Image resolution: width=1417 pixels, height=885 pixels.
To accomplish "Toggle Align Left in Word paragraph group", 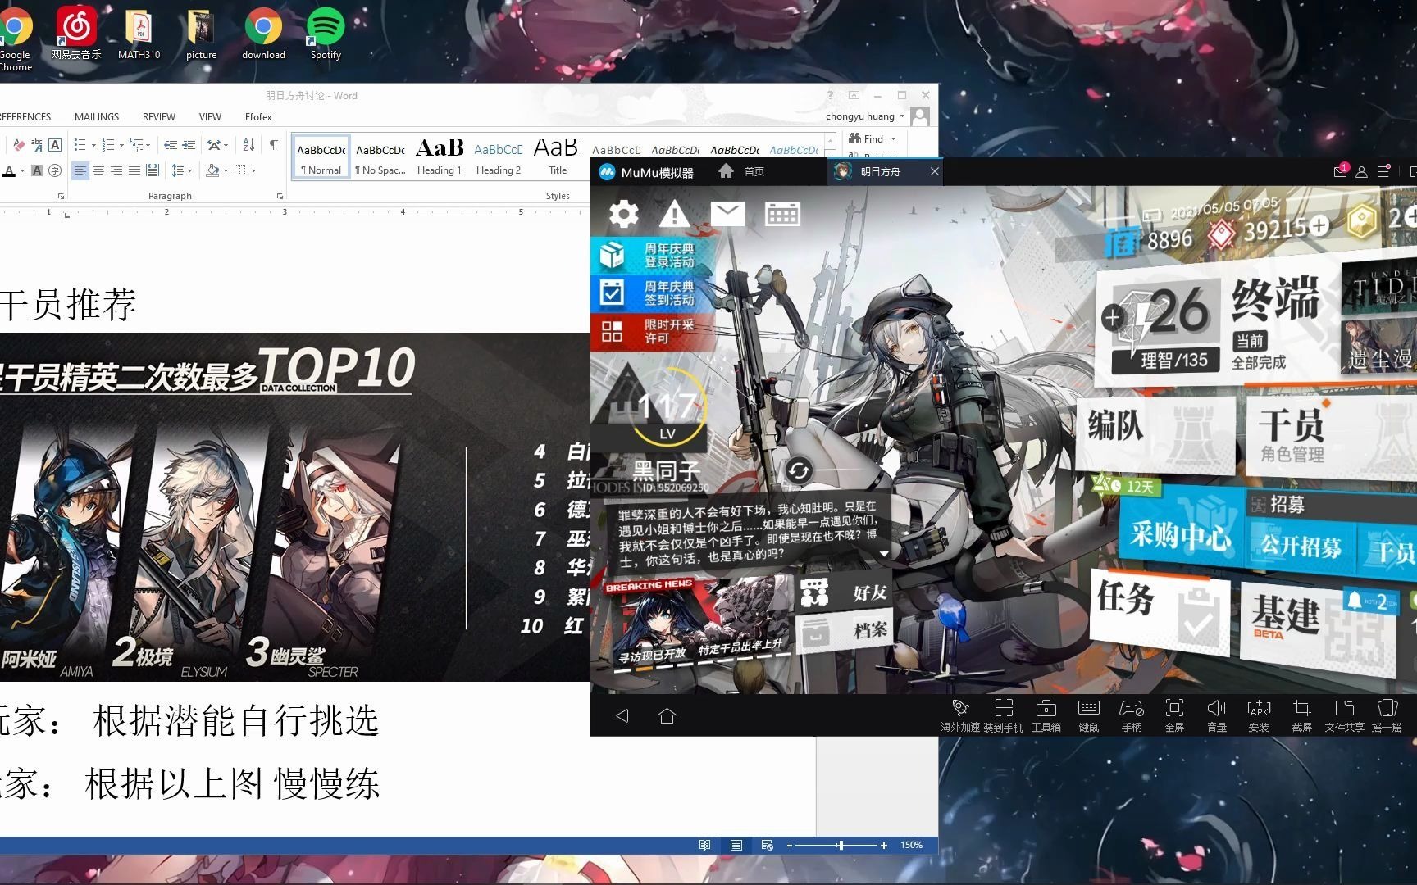I will coord(80,170).
